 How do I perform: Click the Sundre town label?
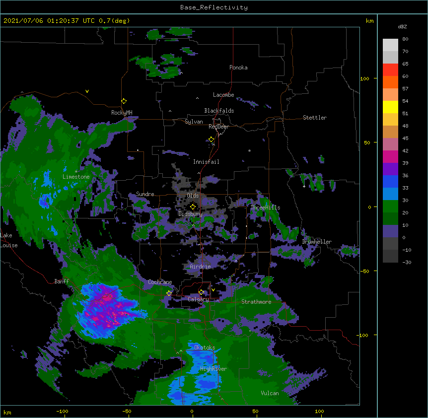pos(145,194)
